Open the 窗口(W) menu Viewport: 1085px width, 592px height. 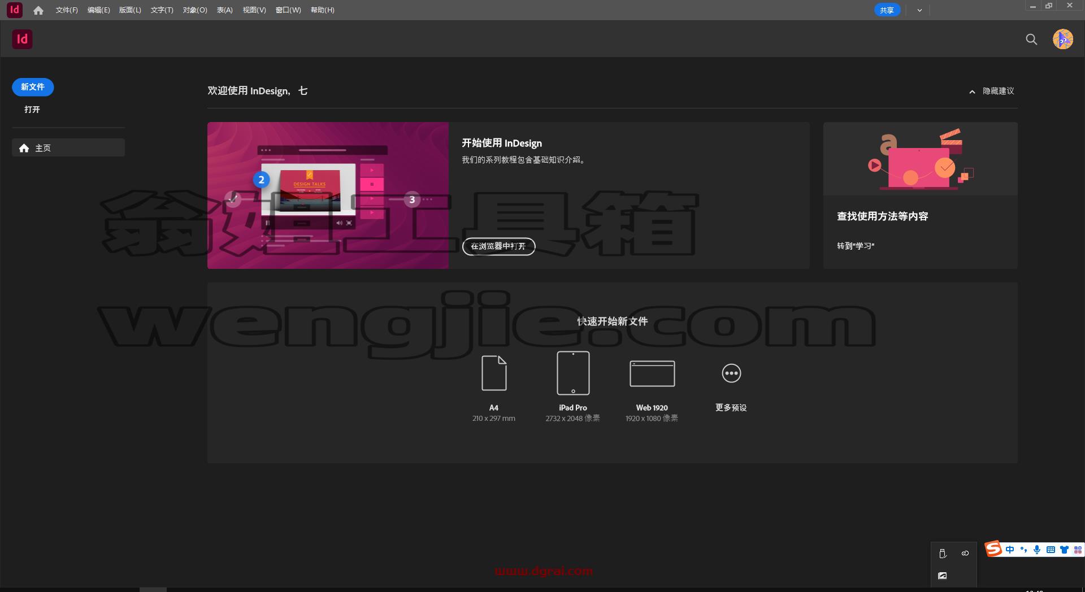coord(288,10)
